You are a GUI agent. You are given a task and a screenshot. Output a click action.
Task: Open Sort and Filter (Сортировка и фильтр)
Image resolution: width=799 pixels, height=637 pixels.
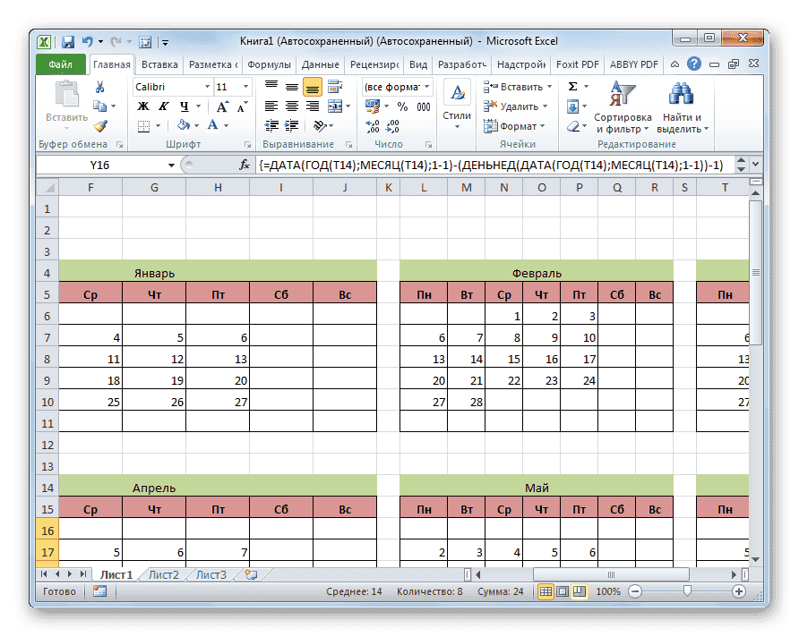click(x=624, y=104)
